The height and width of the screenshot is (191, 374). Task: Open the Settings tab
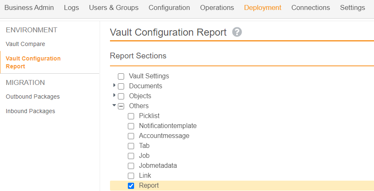point(352,8)
